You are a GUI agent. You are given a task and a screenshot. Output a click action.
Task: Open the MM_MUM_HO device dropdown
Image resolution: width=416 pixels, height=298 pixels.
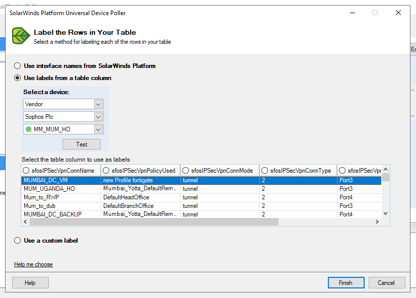pyautogui.click(x=98, y=129)
